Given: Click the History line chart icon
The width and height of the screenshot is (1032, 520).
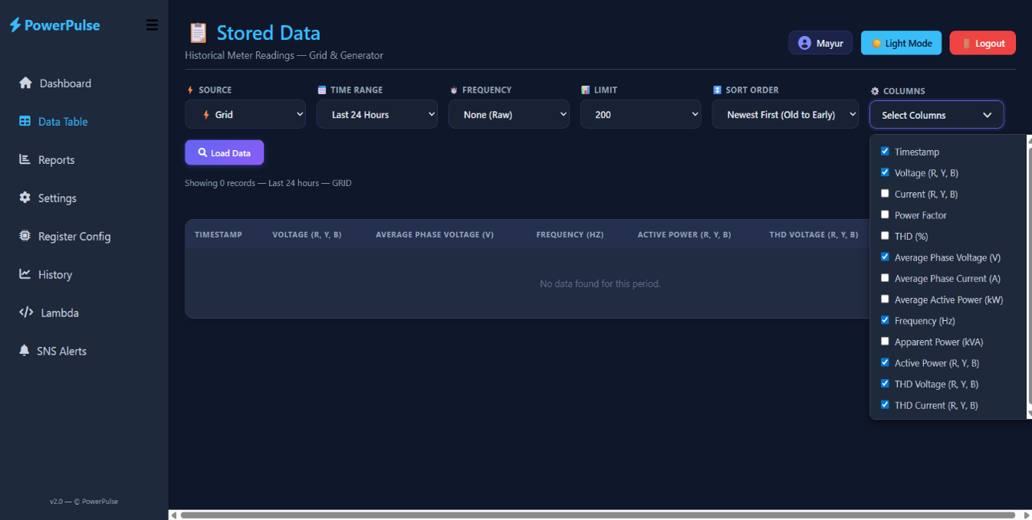Looking at the screenshot, I should pos(25,274).
